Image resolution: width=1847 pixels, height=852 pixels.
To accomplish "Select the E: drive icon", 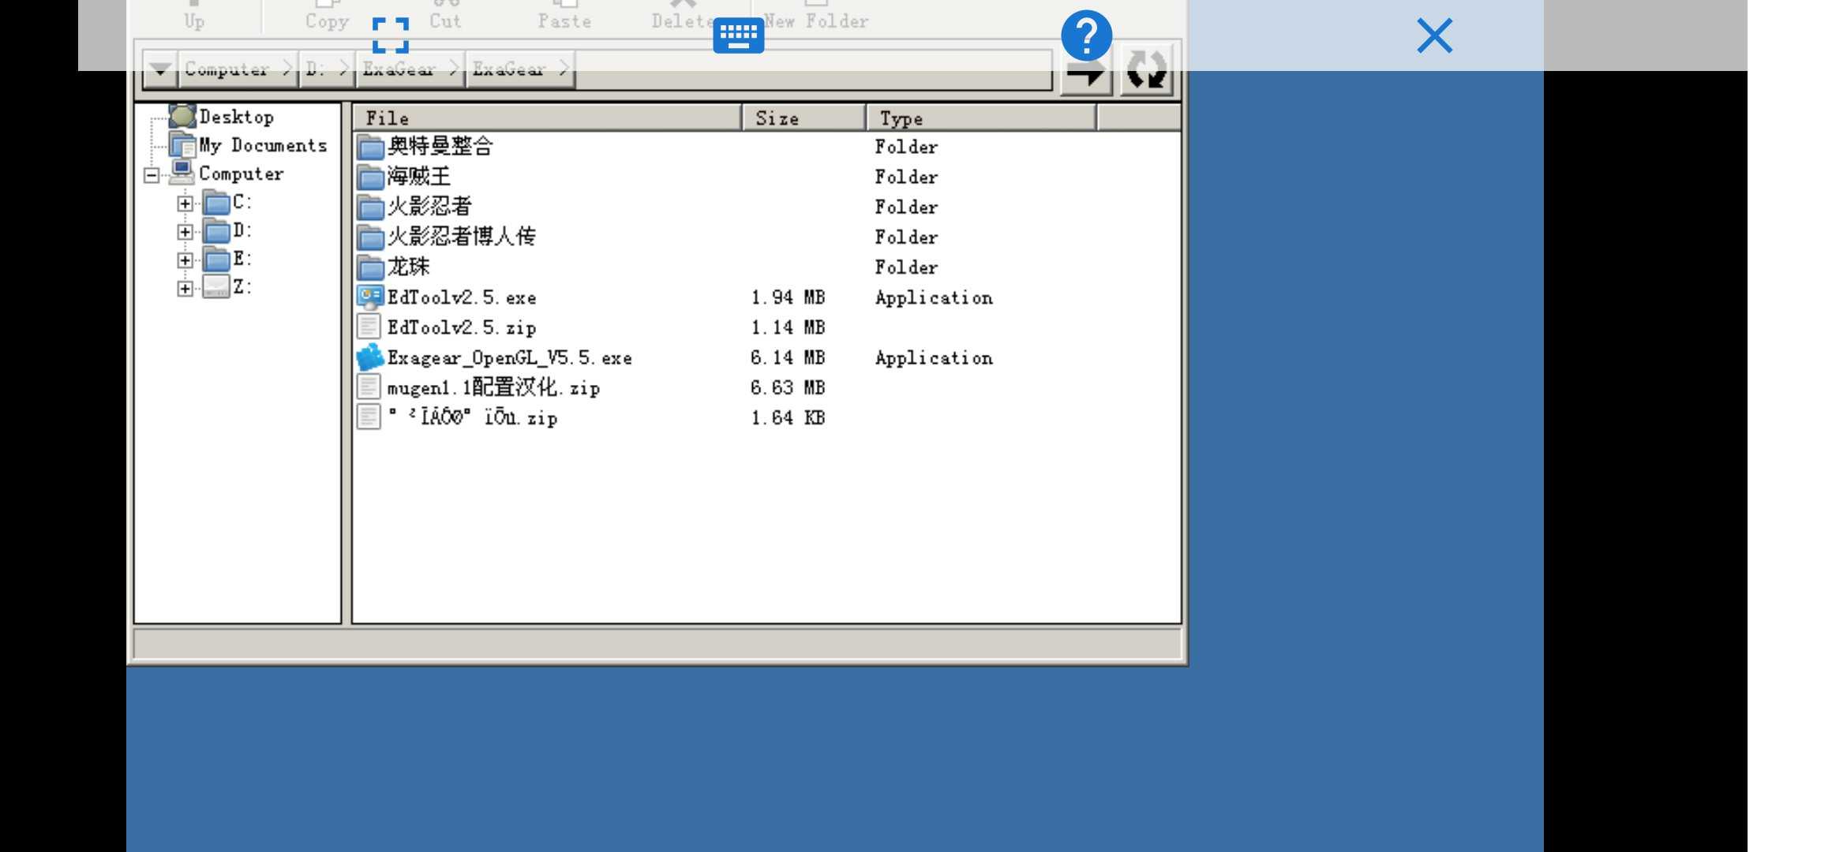I will pos(217,260).
